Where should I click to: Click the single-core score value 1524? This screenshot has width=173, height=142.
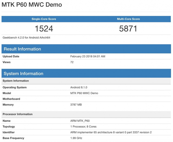click(x=44, y=29)
